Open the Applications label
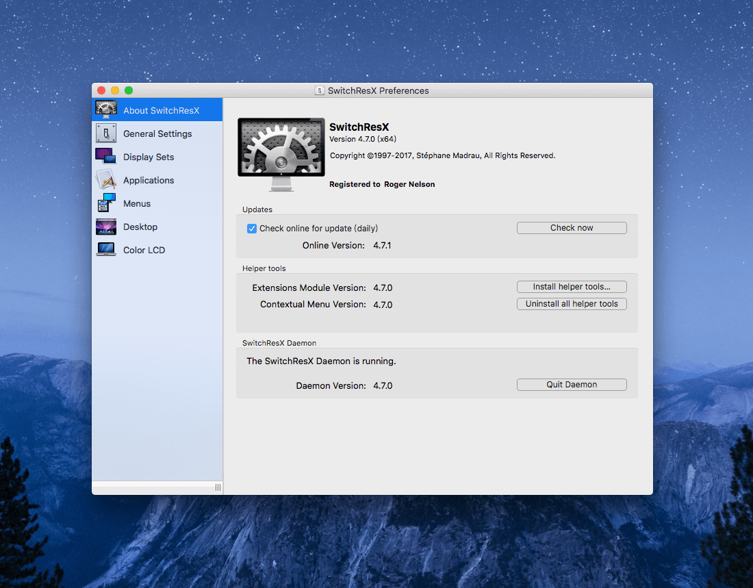The height and width of the screenshot is (588, 753). pos(149,180)
